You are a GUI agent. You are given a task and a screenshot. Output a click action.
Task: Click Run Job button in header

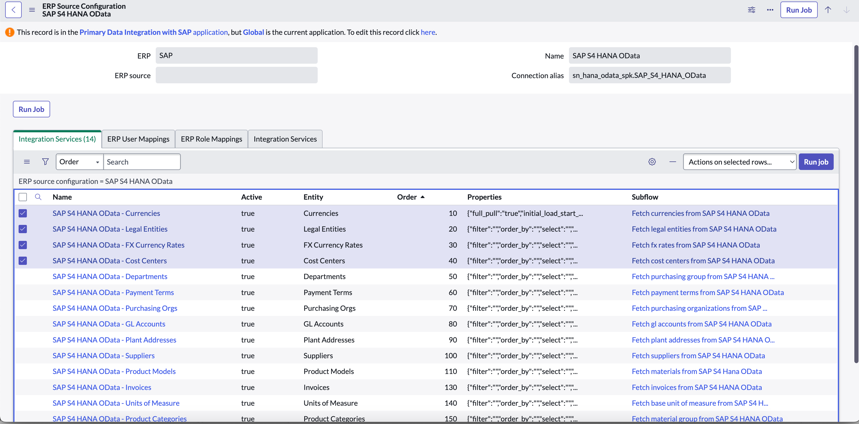(x=799, y=10)
